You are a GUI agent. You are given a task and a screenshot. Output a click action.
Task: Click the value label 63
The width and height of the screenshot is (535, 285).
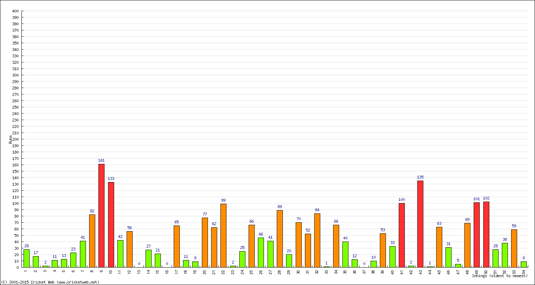(x=439, y=223)
